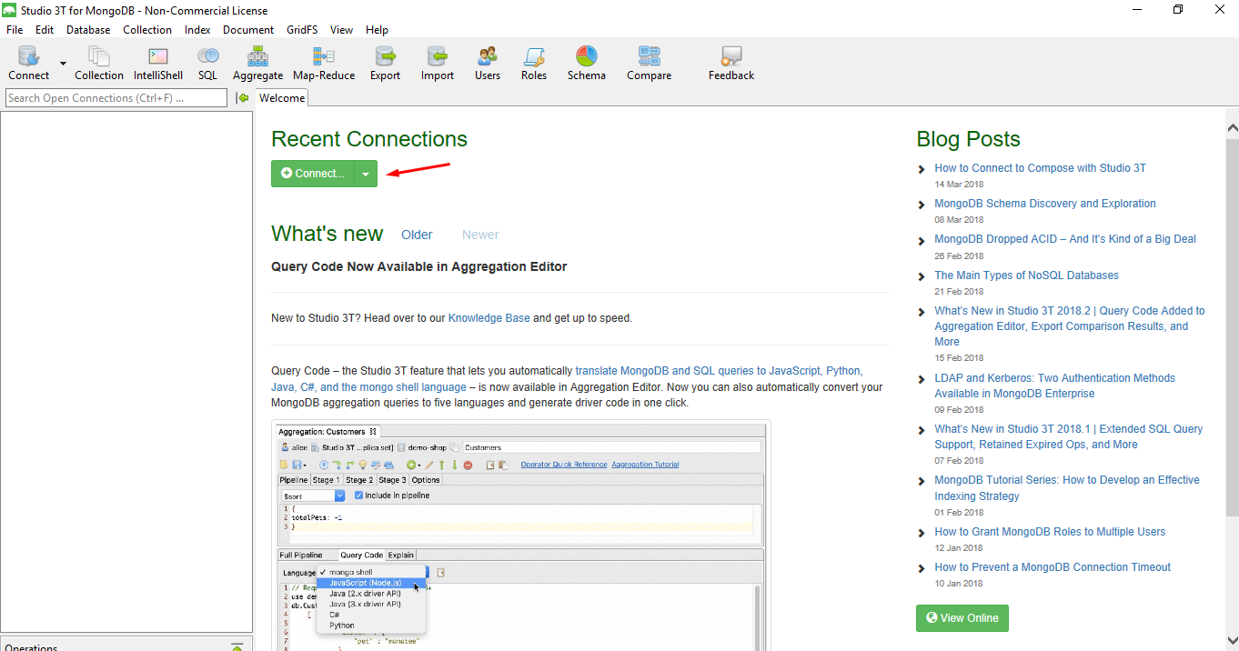
Task: Open MongoDB Schema Discovery and Exploration post
Action: pos(1045,204)
